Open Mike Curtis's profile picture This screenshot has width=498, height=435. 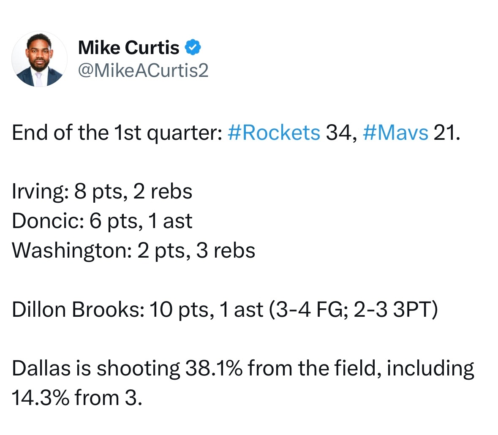[39, 59]
